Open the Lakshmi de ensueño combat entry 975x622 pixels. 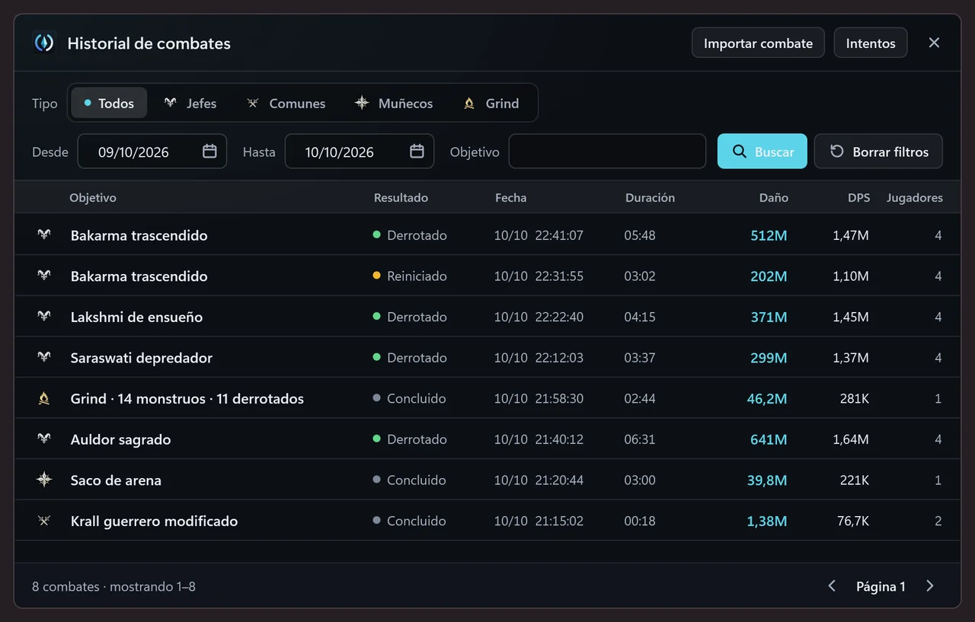[487, 317]
